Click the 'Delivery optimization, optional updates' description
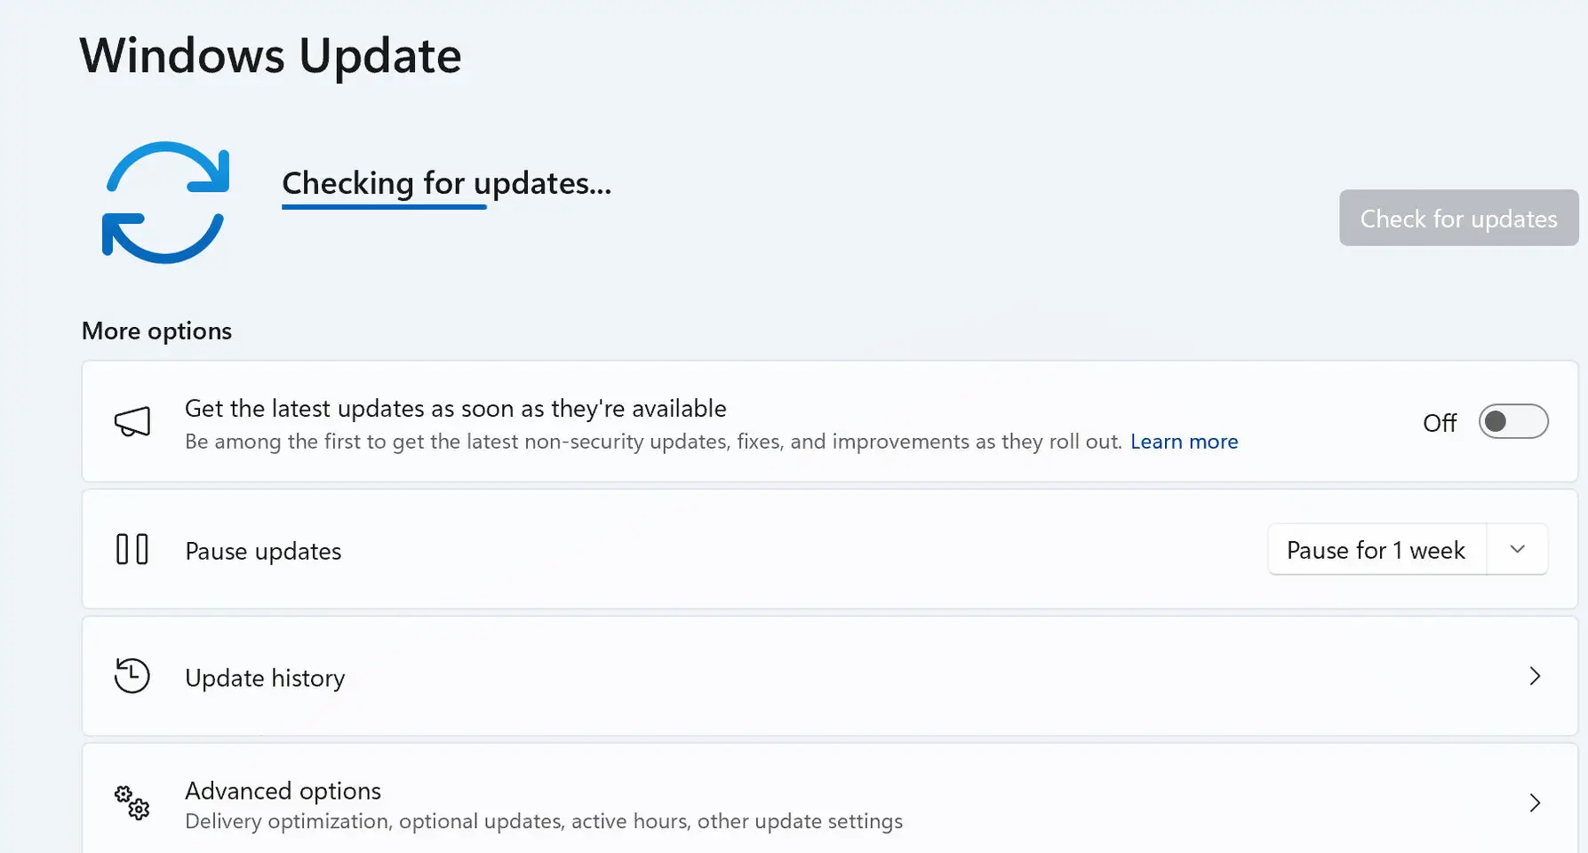Screen dimensions: 1588x853 (544, 821)
